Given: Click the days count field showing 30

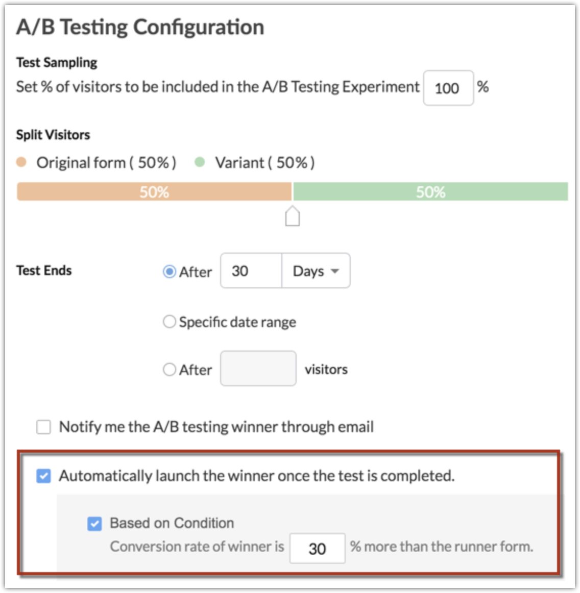Looking at the screenshot, I should coord(251,271).
